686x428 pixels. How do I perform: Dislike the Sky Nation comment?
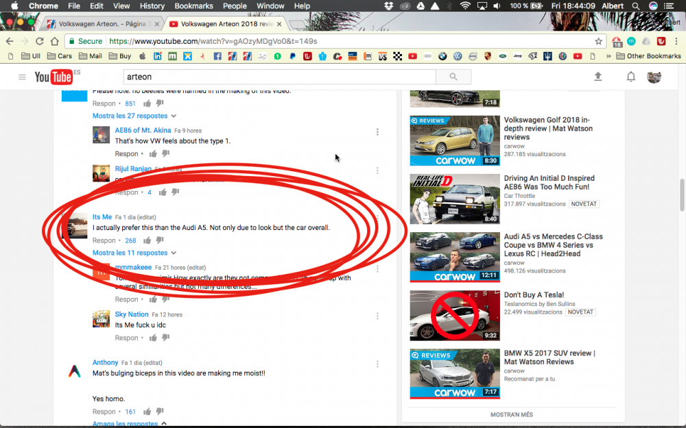click(166, 338)
